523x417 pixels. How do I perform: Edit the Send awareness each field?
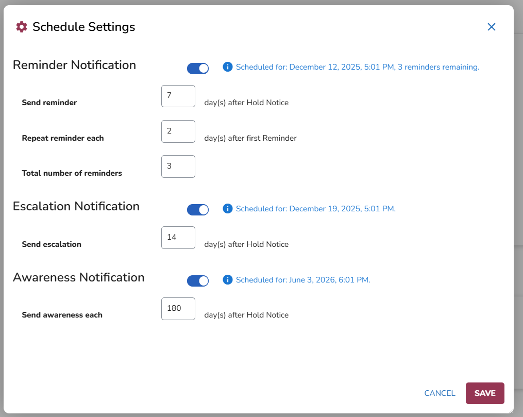pyautogui.click(x=178, y=309)
